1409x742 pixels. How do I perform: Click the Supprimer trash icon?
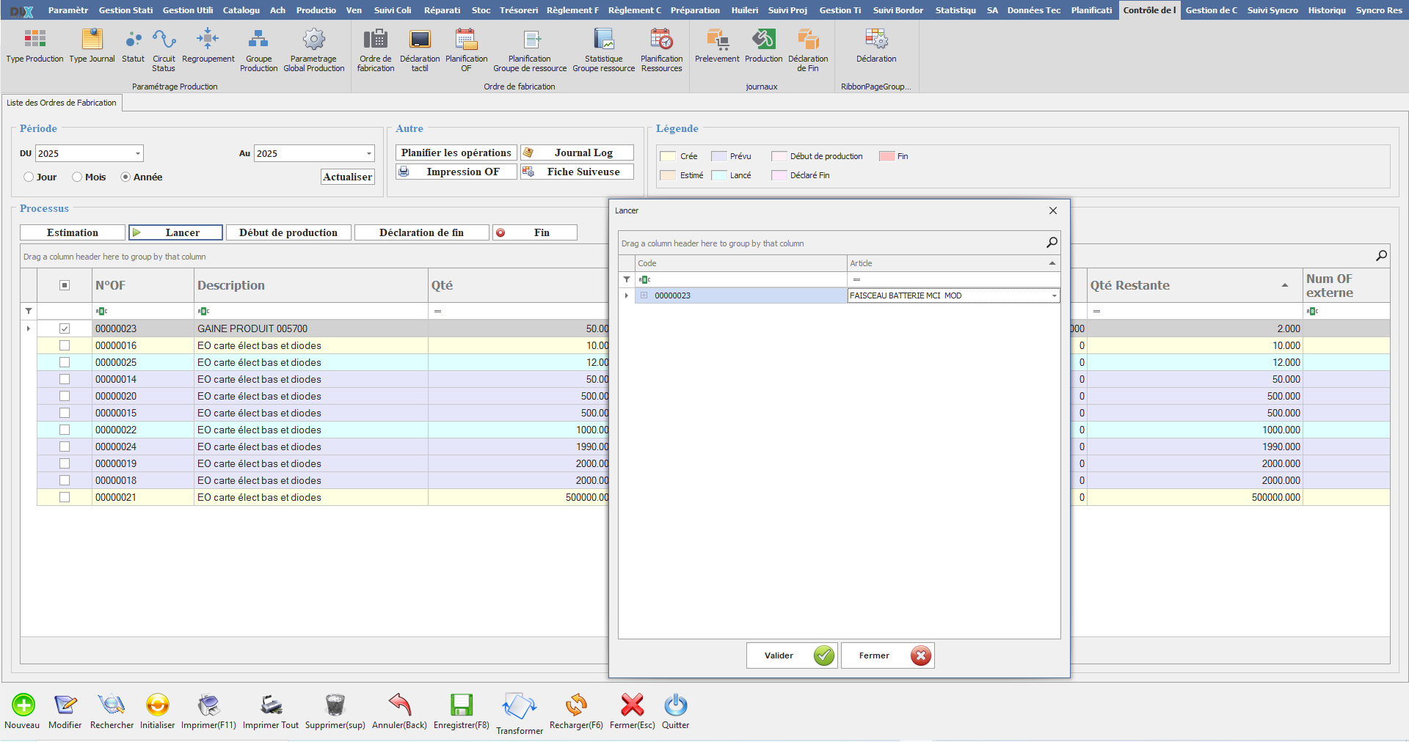pos(335,705)
